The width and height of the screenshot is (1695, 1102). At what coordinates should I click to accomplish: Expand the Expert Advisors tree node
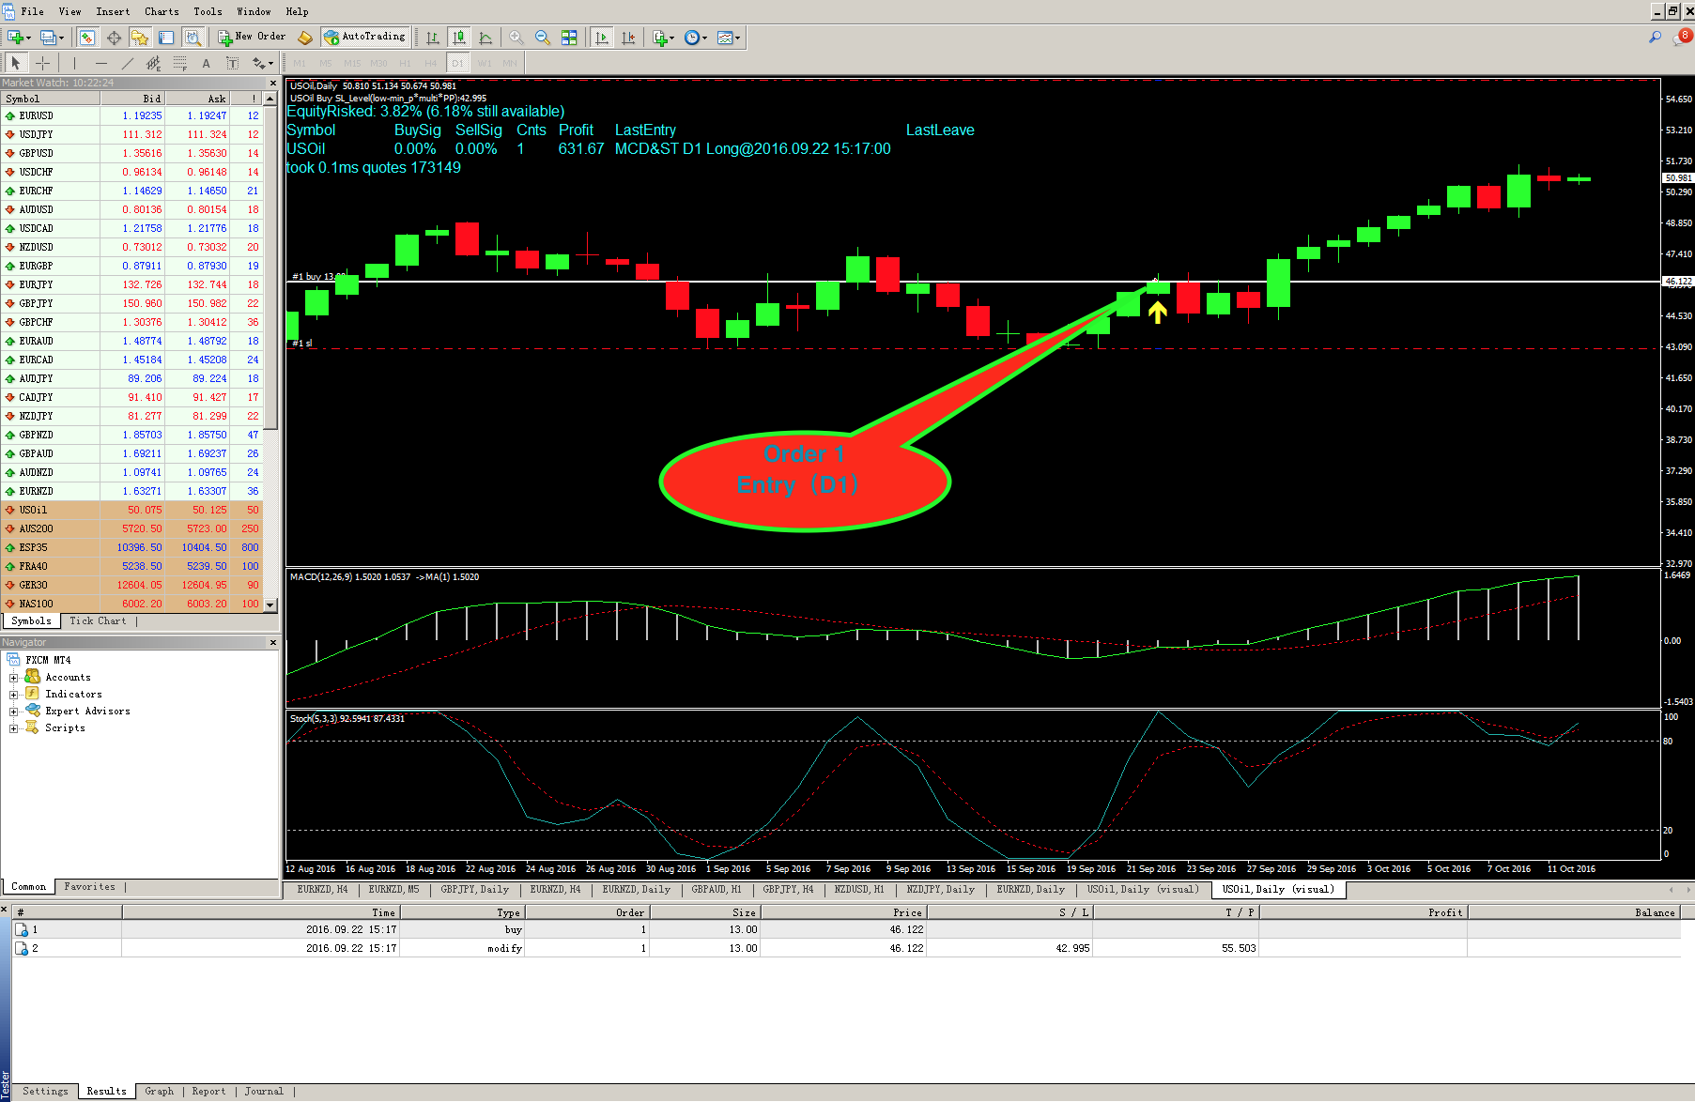(13, 712)
